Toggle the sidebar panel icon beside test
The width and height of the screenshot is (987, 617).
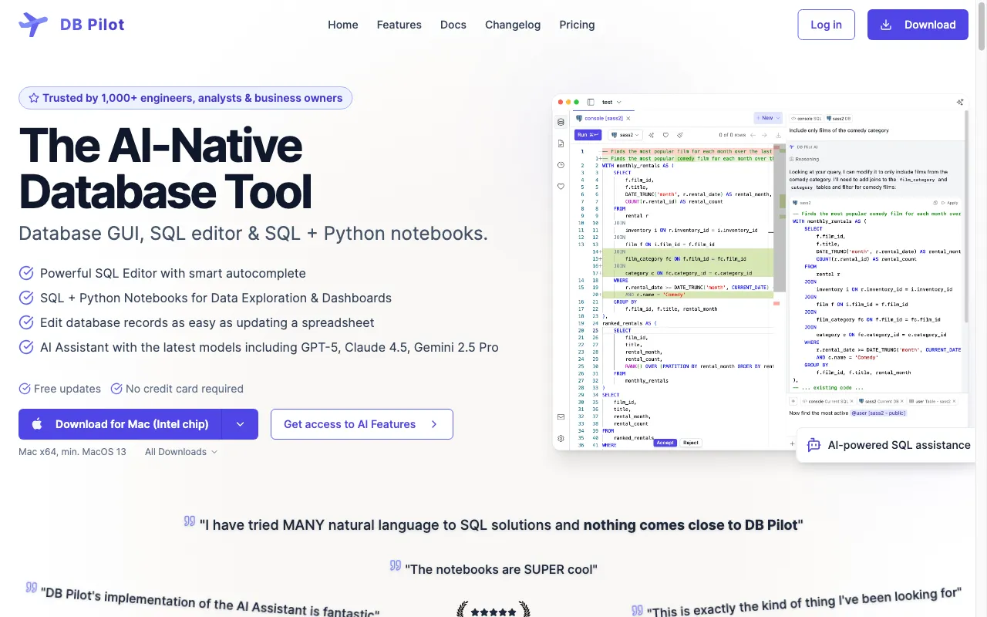tap(591, 102)
